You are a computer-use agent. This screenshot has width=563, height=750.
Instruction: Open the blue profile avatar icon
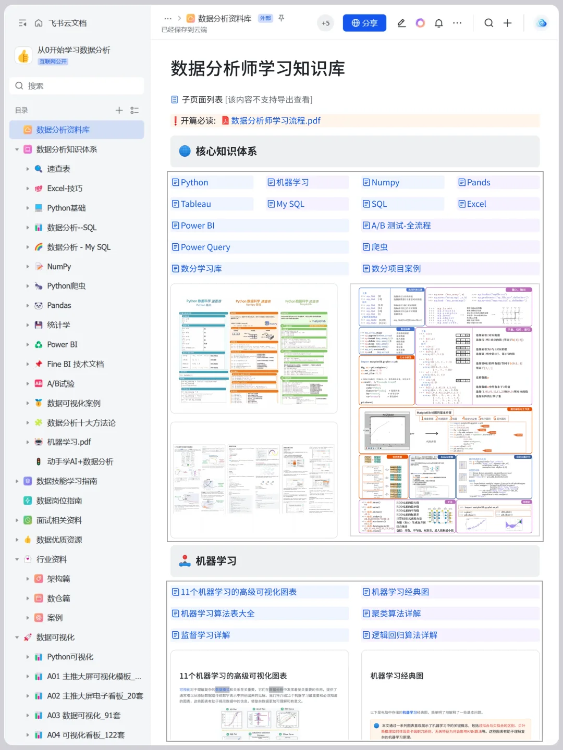tap(542, 23)
